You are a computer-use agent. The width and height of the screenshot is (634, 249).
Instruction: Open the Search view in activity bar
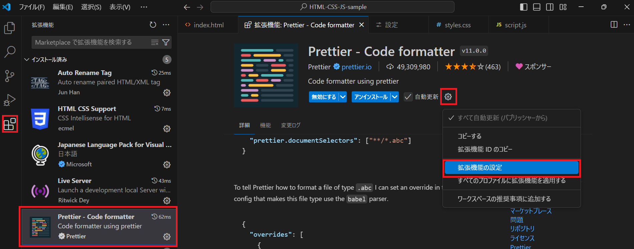10,52
